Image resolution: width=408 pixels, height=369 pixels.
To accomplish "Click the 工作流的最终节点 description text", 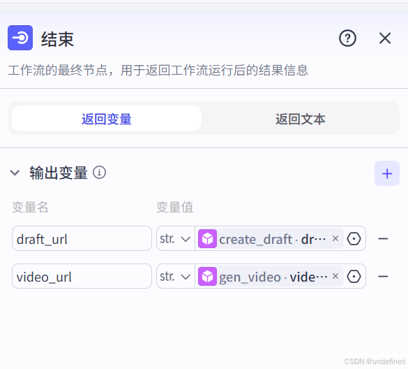I will [x=158, y=70].
